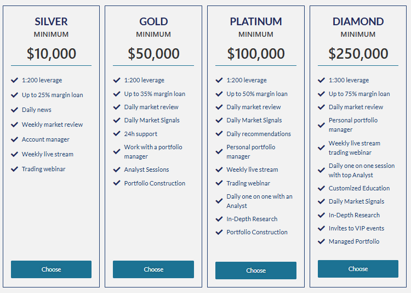The height and width of the screenshot is (293, 411).
Task: Click checkmark next to Invites to VIP events
Action: click(x=322, y=228)
